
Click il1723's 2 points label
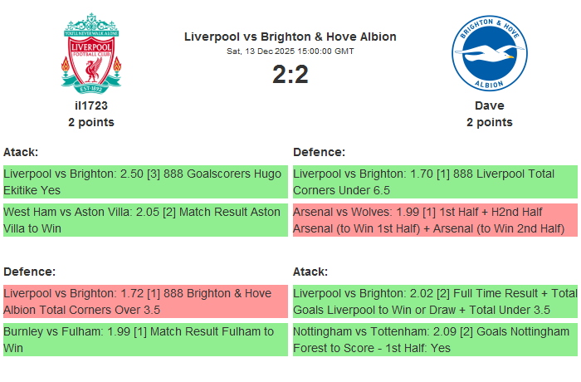91,122
